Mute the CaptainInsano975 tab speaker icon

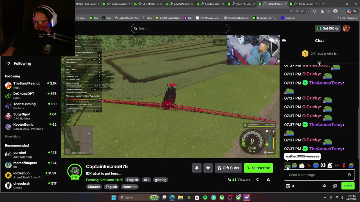(264, 4)
